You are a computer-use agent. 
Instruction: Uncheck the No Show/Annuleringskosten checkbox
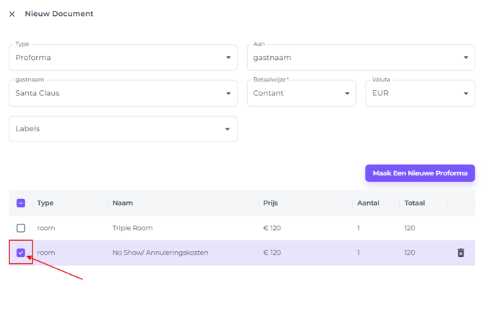(x=21, y=253)
